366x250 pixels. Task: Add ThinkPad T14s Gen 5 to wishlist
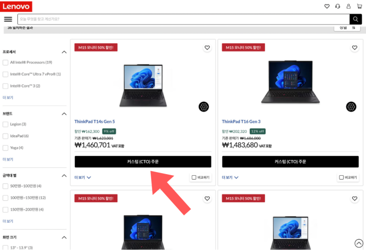(207, 48)
